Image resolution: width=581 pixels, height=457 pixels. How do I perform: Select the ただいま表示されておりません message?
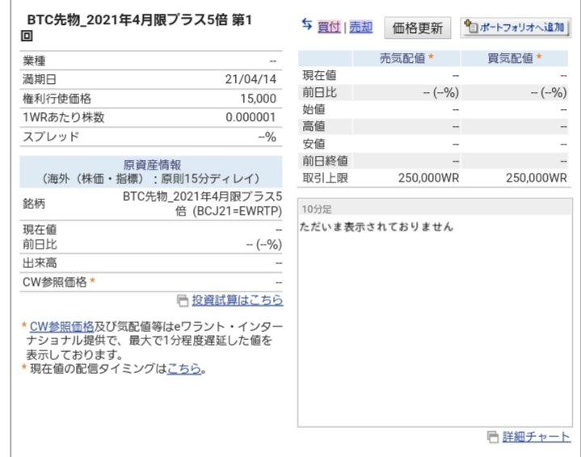coord(377,227)
